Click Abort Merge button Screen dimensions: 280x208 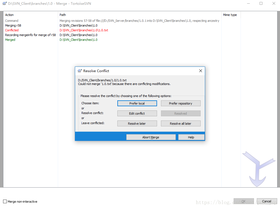pos(151,137)
